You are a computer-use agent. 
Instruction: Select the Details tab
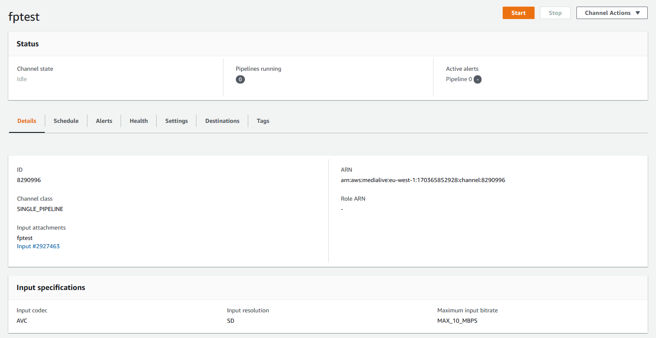[x=27, y=121]
